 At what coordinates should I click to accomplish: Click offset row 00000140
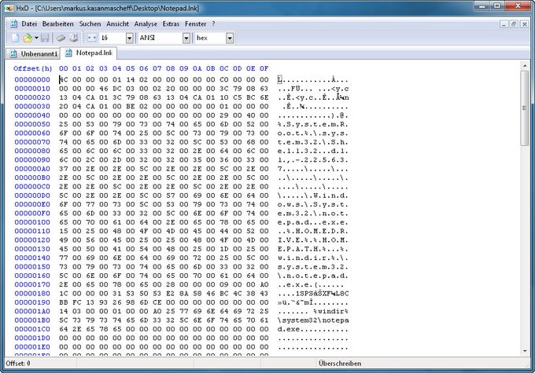coord(32,258)
